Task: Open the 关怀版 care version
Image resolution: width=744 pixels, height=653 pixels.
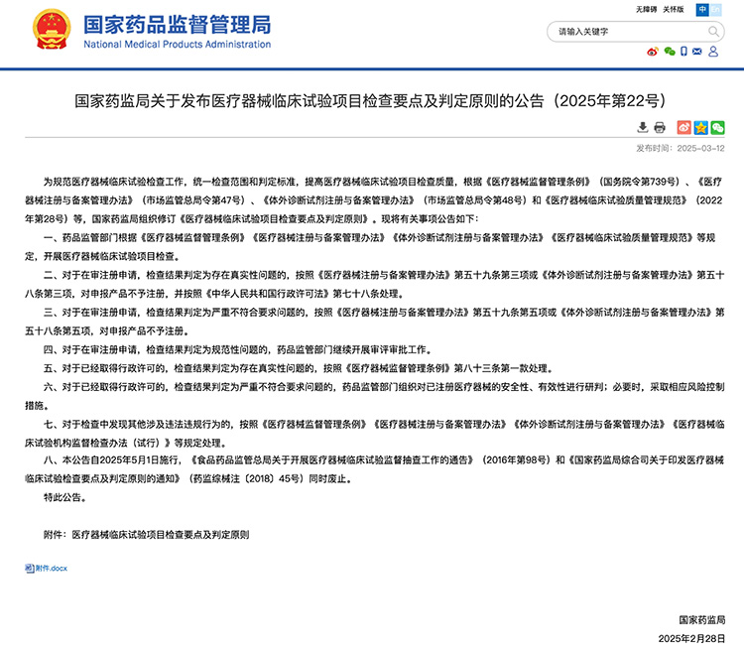Action: pyautogui.click(x=674, y=10)
